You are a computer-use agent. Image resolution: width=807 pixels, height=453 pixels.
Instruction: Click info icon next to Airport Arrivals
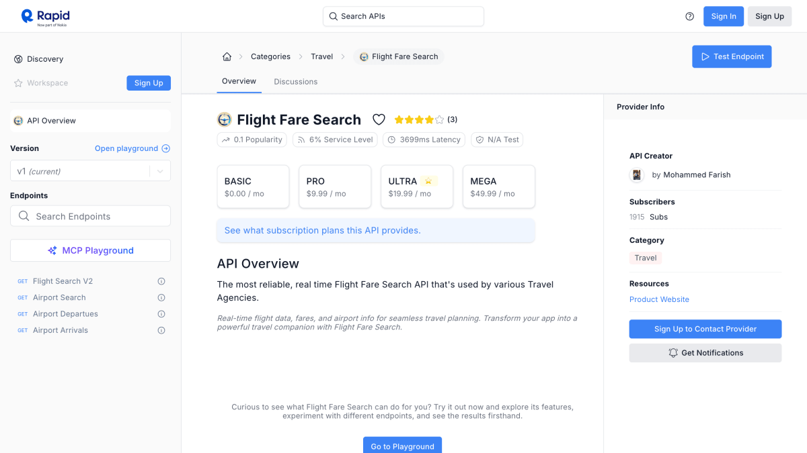click(161, 330)
